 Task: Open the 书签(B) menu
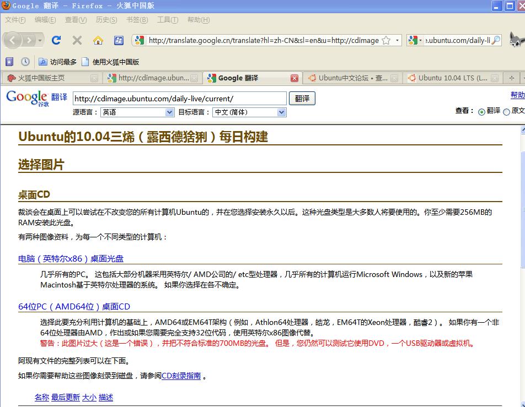(x=137, y=20)
